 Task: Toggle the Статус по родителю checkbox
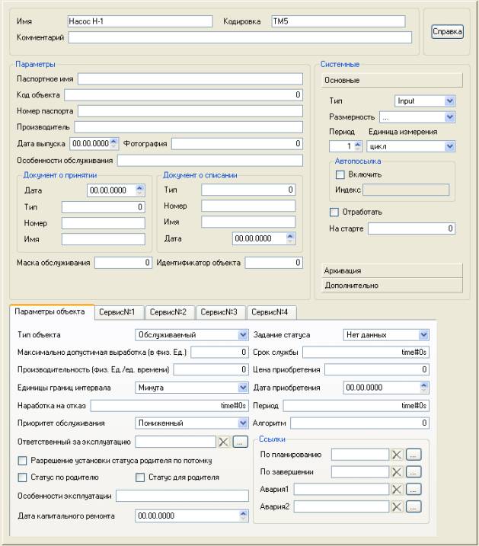[22, 477]
